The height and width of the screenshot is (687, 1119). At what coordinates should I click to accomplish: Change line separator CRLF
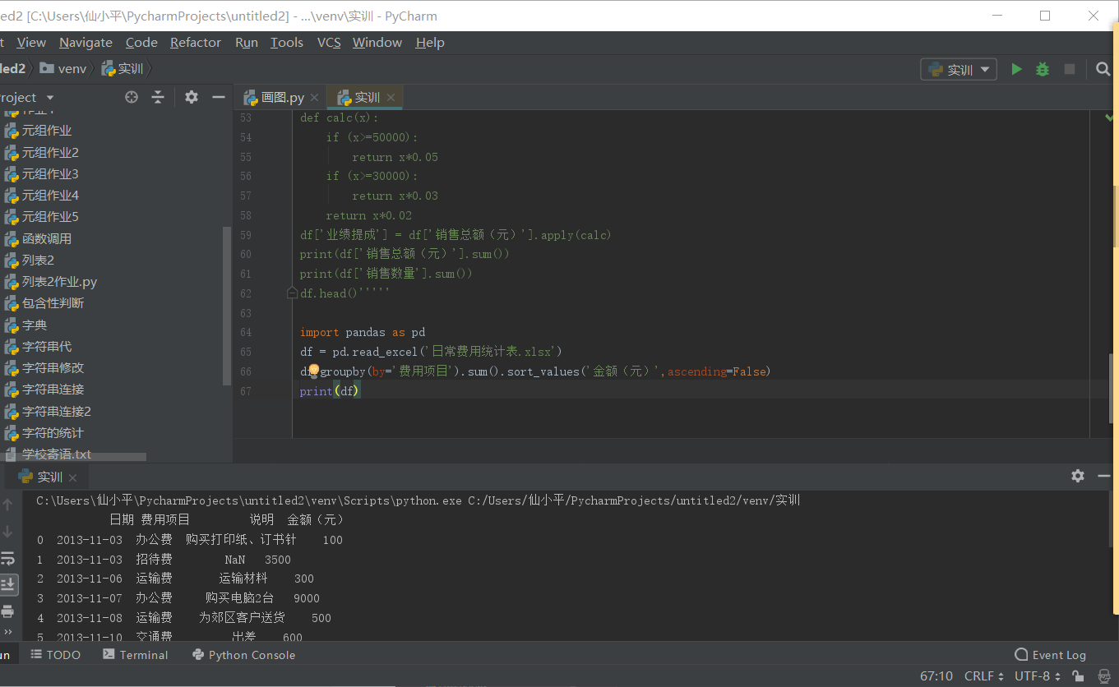click(984, 676)
